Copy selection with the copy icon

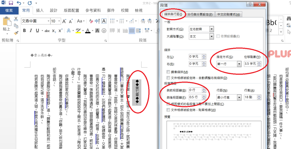point(16,26)
